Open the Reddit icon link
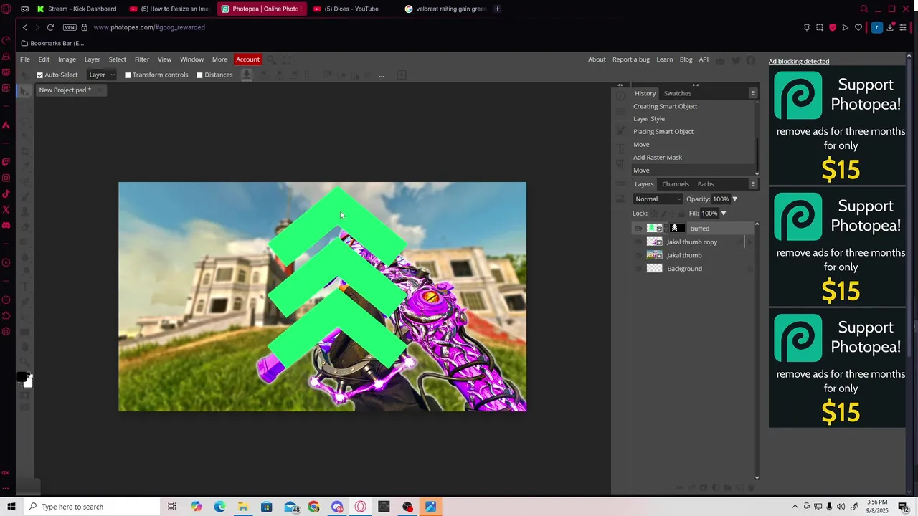Viewport: 918px width, 516px height. coord(720,60)
